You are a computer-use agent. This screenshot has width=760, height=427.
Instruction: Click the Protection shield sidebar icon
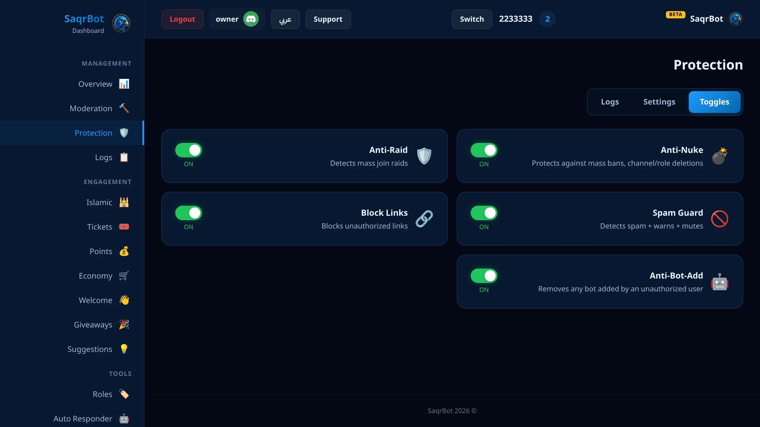(x=124, y=133)
